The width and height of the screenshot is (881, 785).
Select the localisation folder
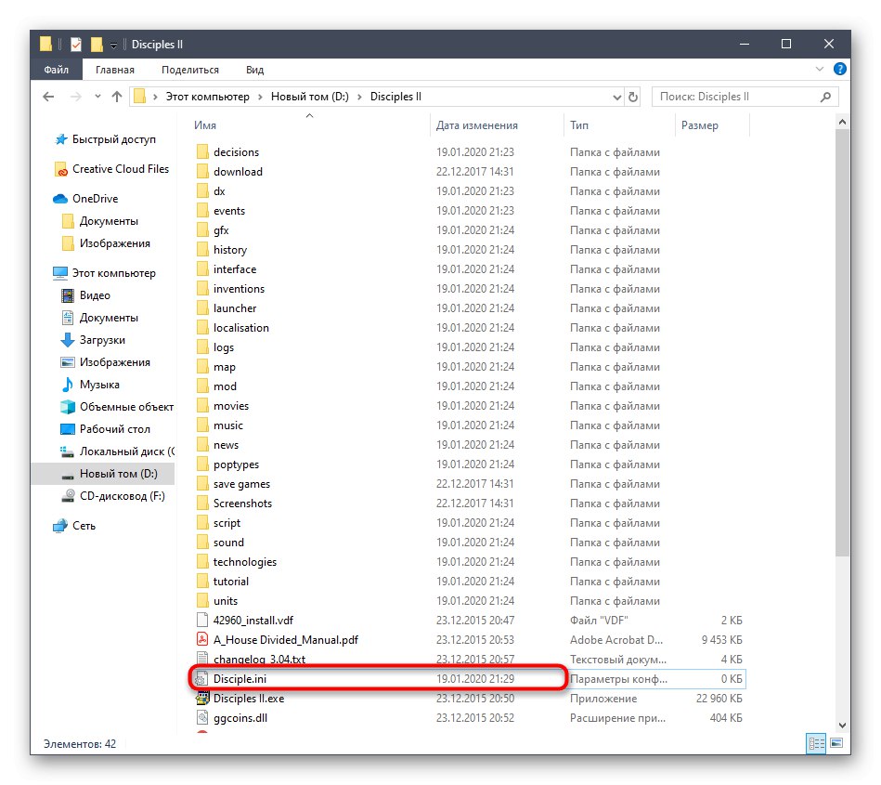tap(240, 327)
